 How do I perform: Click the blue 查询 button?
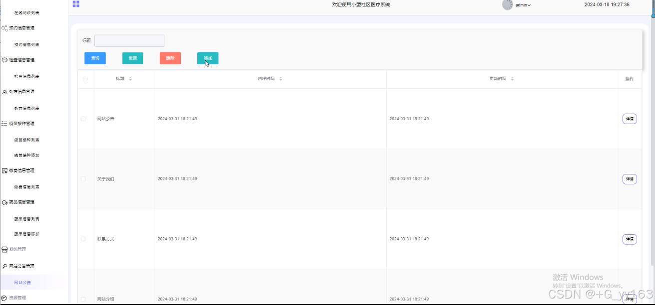[95, 58]
